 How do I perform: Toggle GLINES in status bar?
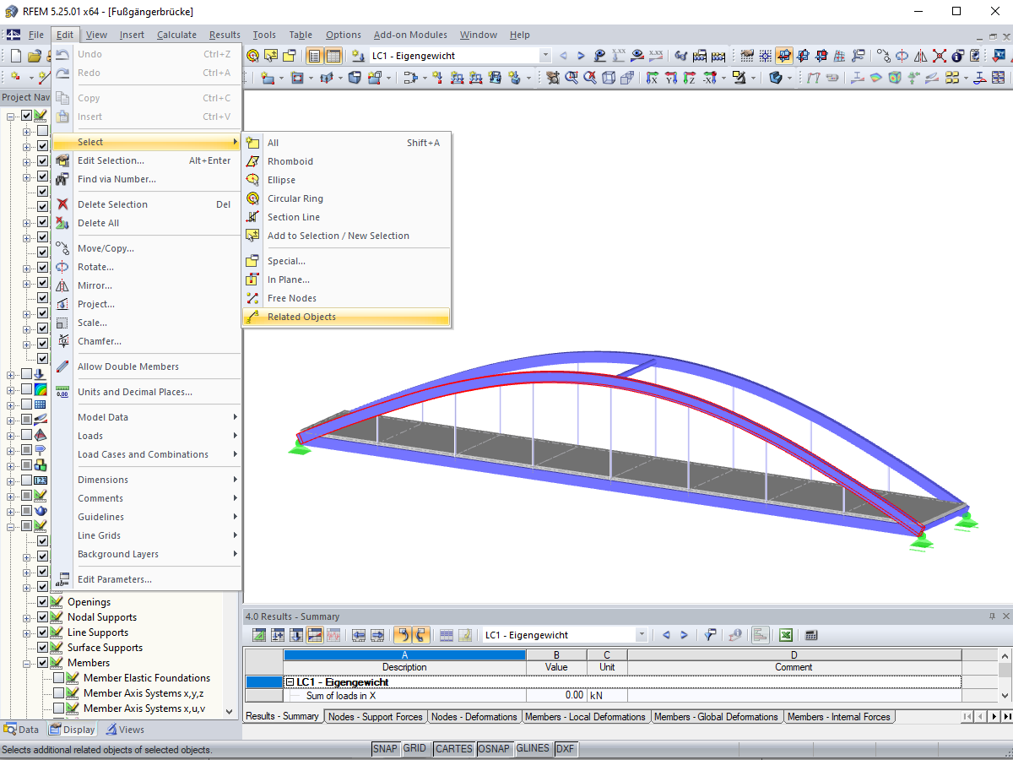533,749
